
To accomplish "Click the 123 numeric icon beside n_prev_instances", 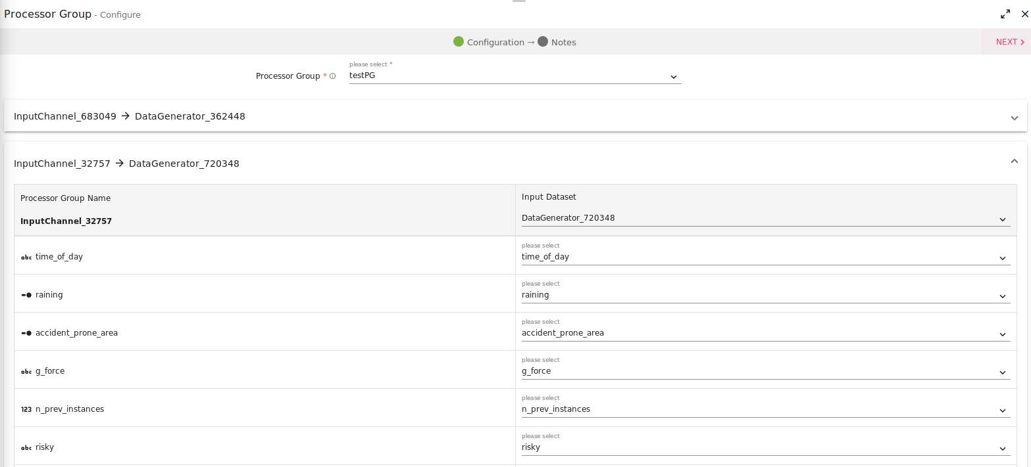I will pyautogui.click(x=26, y=409).
